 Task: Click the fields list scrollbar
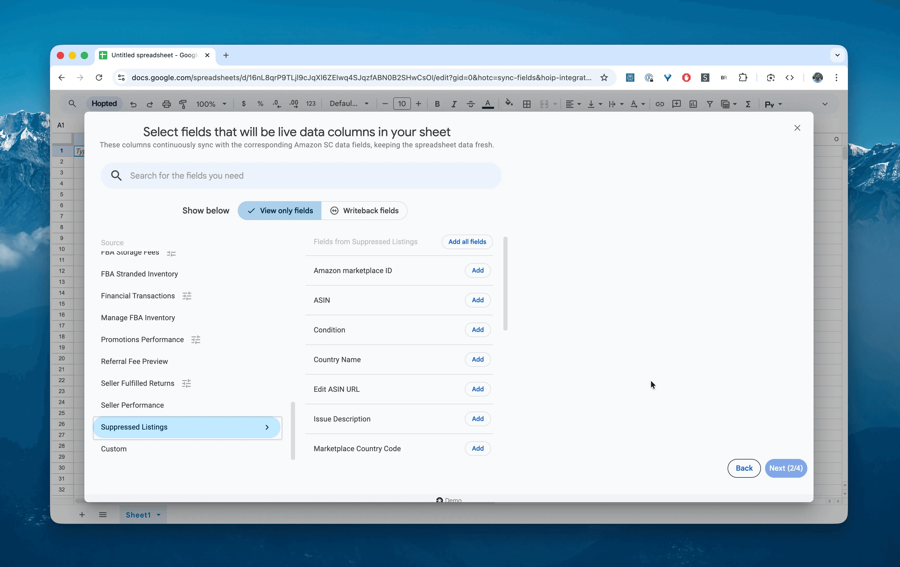505,284
